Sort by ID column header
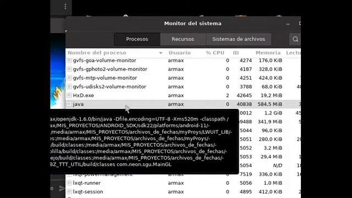This screenshot has height=198, width=352. click(x=236, y=53)
